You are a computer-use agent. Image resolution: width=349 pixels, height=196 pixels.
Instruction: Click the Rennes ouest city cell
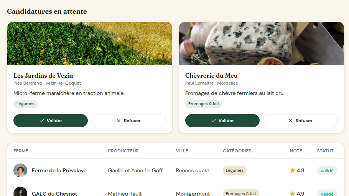tap(193, 170)
